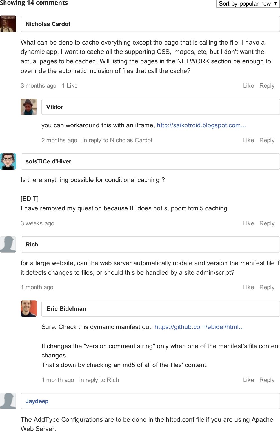Click Viktor's profile picture
This screenshot has height=431, width=280.
tap(29, 107)
